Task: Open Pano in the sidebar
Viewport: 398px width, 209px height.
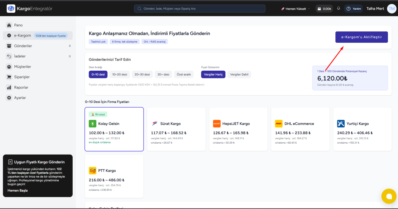Action: (x=38, y=25)
